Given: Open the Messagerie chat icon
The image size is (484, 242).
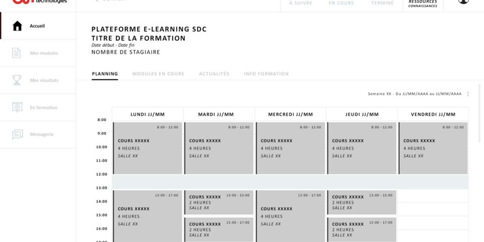Looking at the screenshot, I should pos(17,135).
